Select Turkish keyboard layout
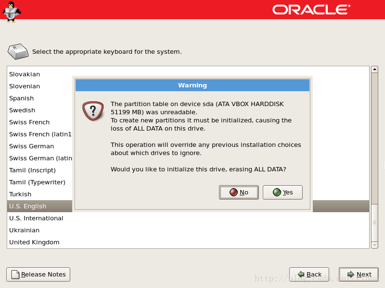Image resolution: width=385 pixels, height=288 pixels. 40,194
